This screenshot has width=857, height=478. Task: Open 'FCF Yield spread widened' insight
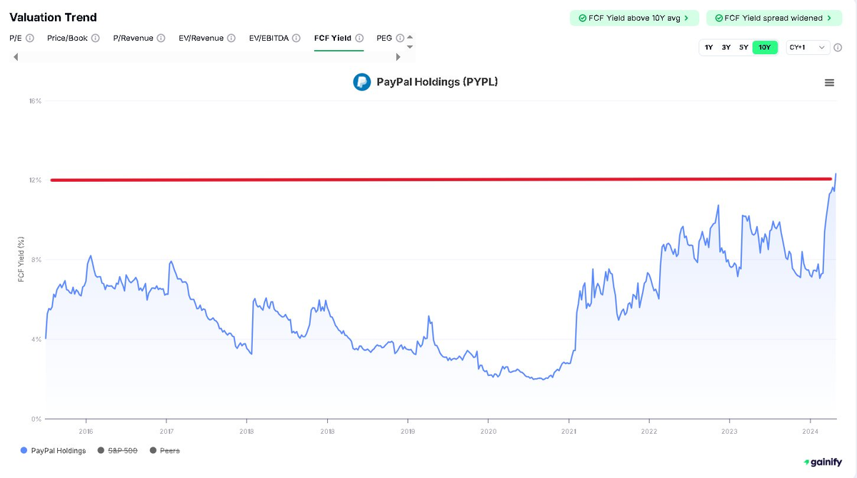coord(775,18)
